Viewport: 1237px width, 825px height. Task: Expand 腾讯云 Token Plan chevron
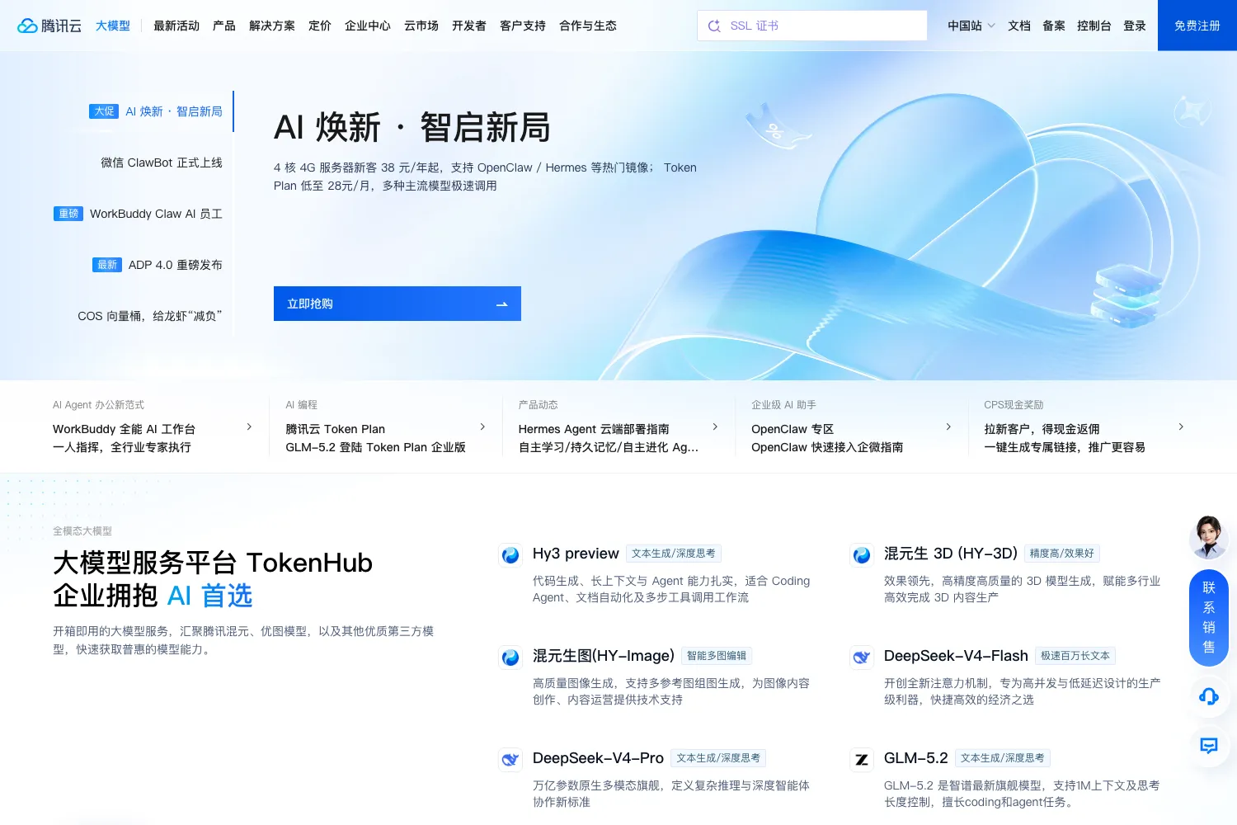click(482, 427)
